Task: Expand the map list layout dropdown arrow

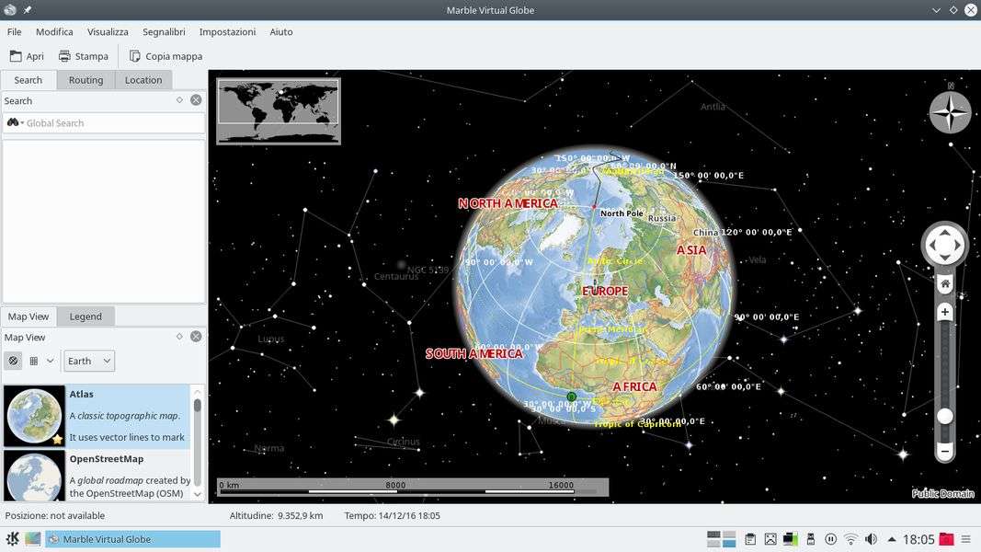Action: 51,361
